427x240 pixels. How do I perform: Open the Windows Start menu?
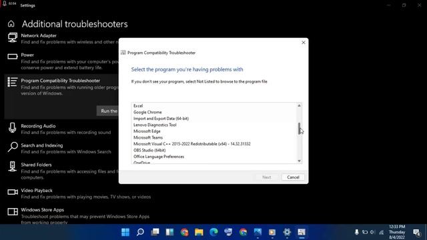click(x=125, y=232)
